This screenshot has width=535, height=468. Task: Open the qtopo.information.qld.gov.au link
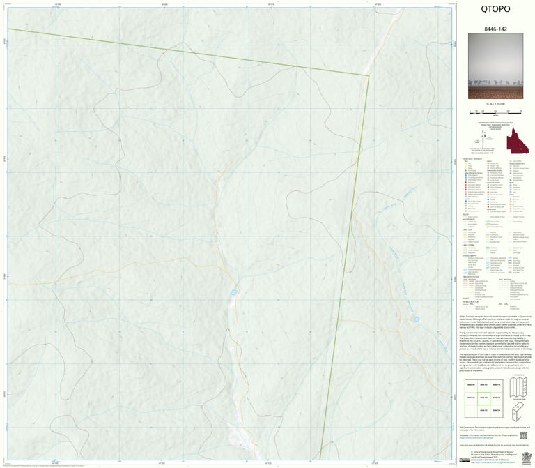tap(476, 437)
